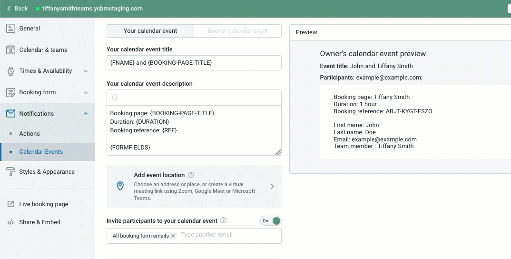Expand the Times & Availability section
This screenshot has height=259, width=511.
tap(86, 71)
